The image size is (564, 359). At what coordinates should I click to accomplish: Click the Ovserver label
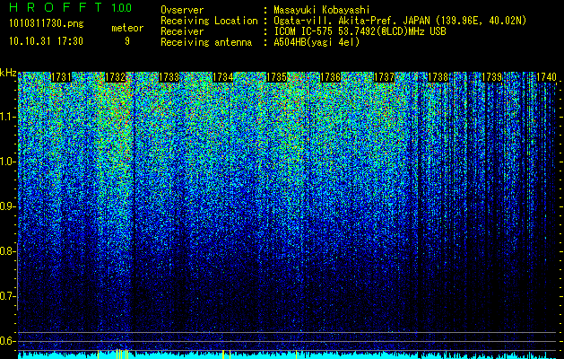(182, 10)
